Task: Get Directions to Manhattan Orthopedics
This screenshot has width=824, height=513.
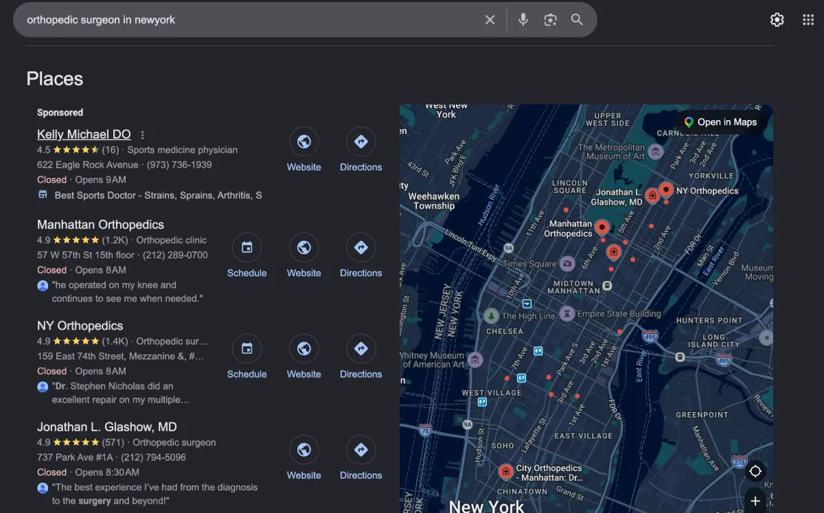Action: coord(360,248)
